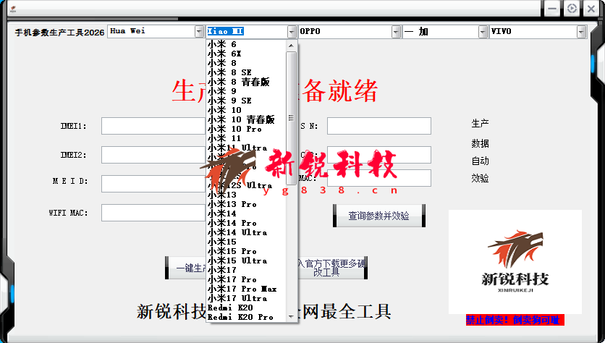Choose 小米 8 SE model
Viewport: 605px width, 343px height.
[246, 72]
